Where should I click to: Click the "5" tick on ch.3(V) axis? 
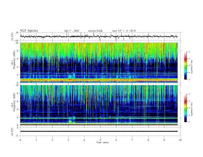[18, 127]
